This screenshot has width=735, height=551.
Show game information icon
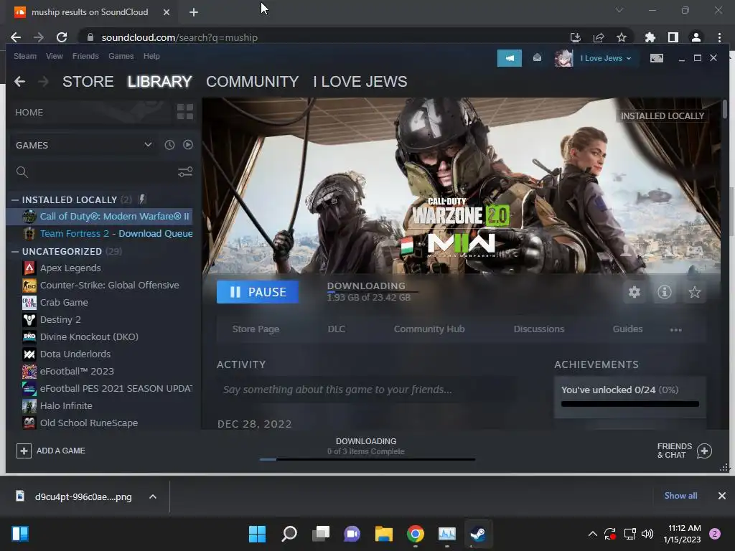[x=664, y=293]
